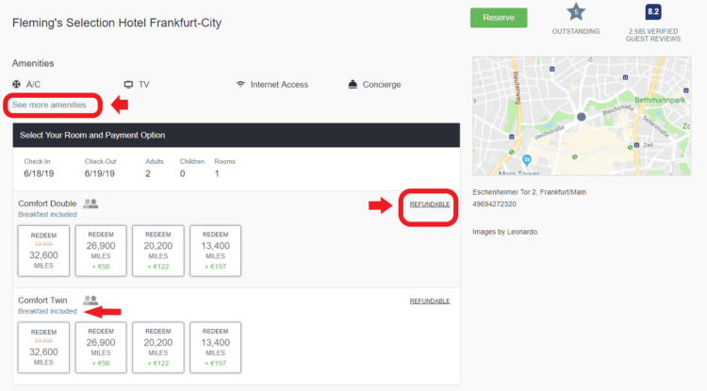
Task: Click the Comfort Twin occupancy people icon
Action: [90, 300]
